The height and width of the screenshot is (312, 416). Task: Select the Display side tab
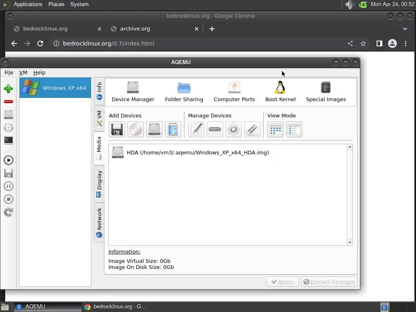point(99,184)
